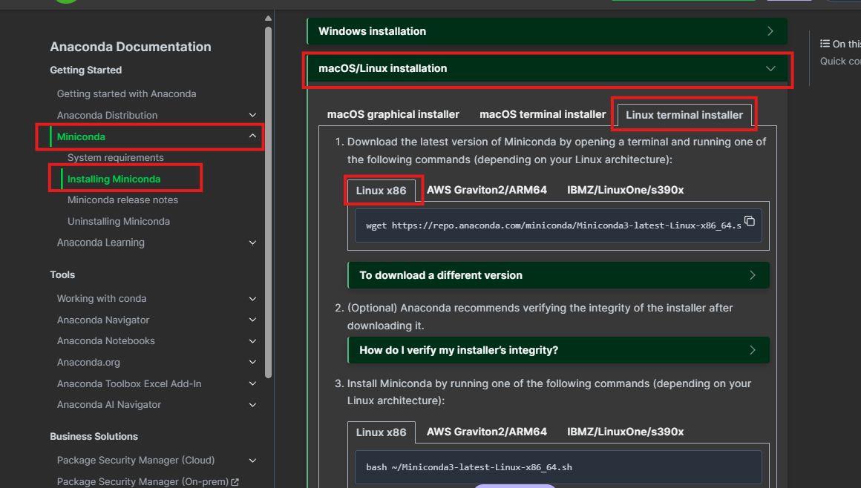Open the Miniconda sidebar link
The image size is (861, 488).
[81, 136]
